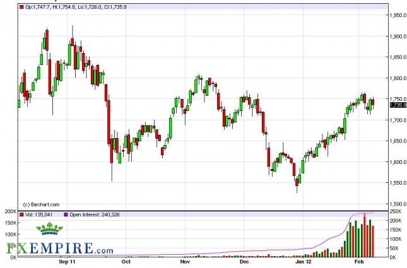407x268 pixels.
Task: Click the red legend square beside the Op value
Action: point(21,7)
